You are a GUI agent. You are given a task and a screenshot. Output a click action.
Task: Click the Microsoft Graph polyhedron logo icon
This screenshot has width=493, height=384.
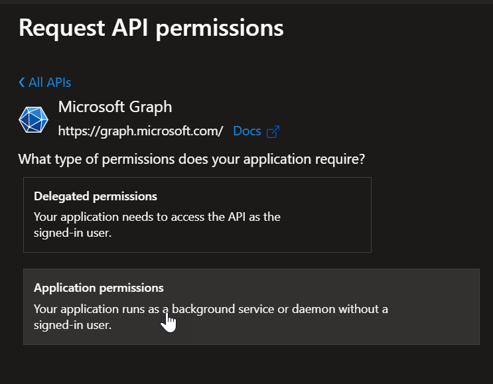[x=33, y=119]
